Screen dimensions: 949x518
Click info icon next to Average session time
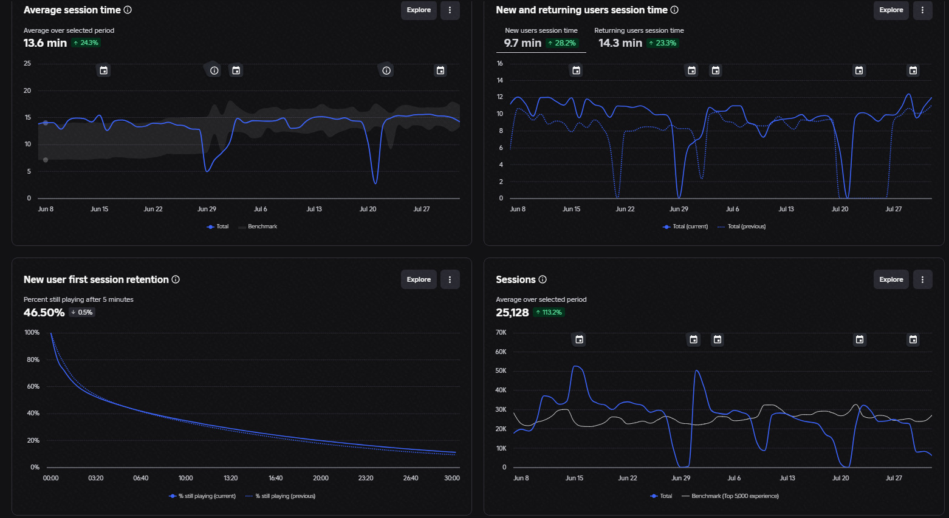click(128, 10)
